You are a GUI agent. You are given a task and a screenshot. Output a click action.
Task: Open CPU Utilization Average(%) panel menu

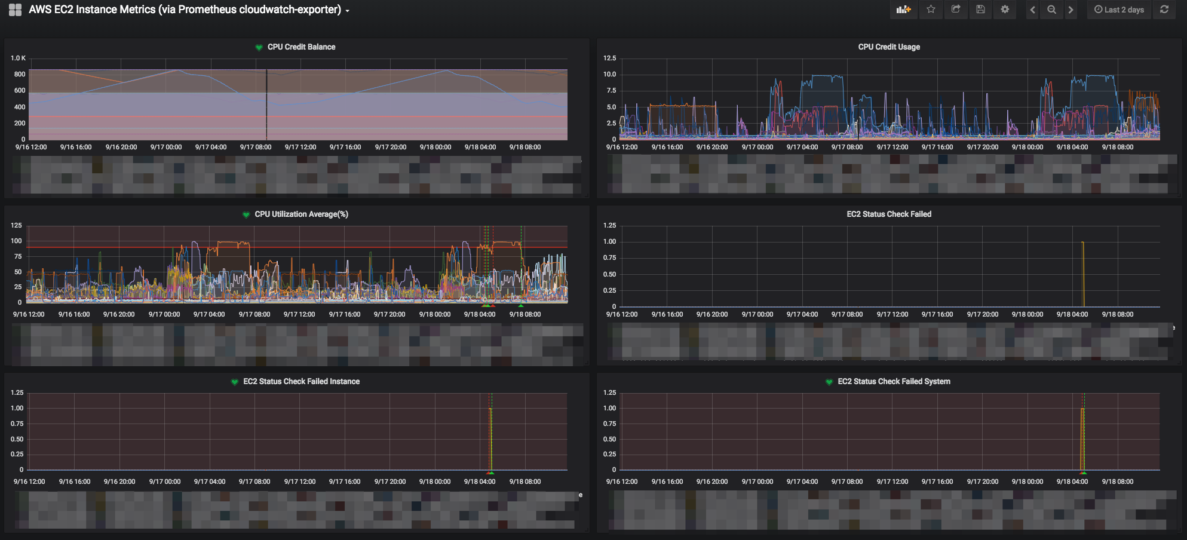click(301, 214)
